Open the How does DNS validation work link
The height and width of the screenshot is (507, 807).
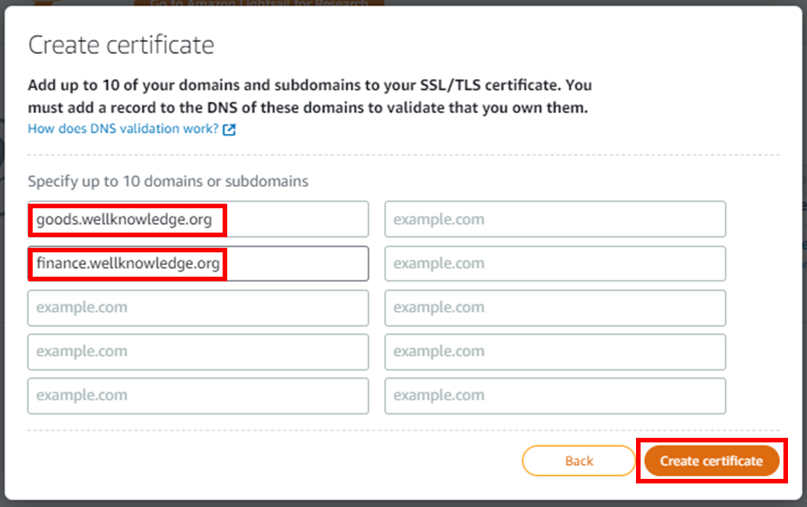[123, 128]
